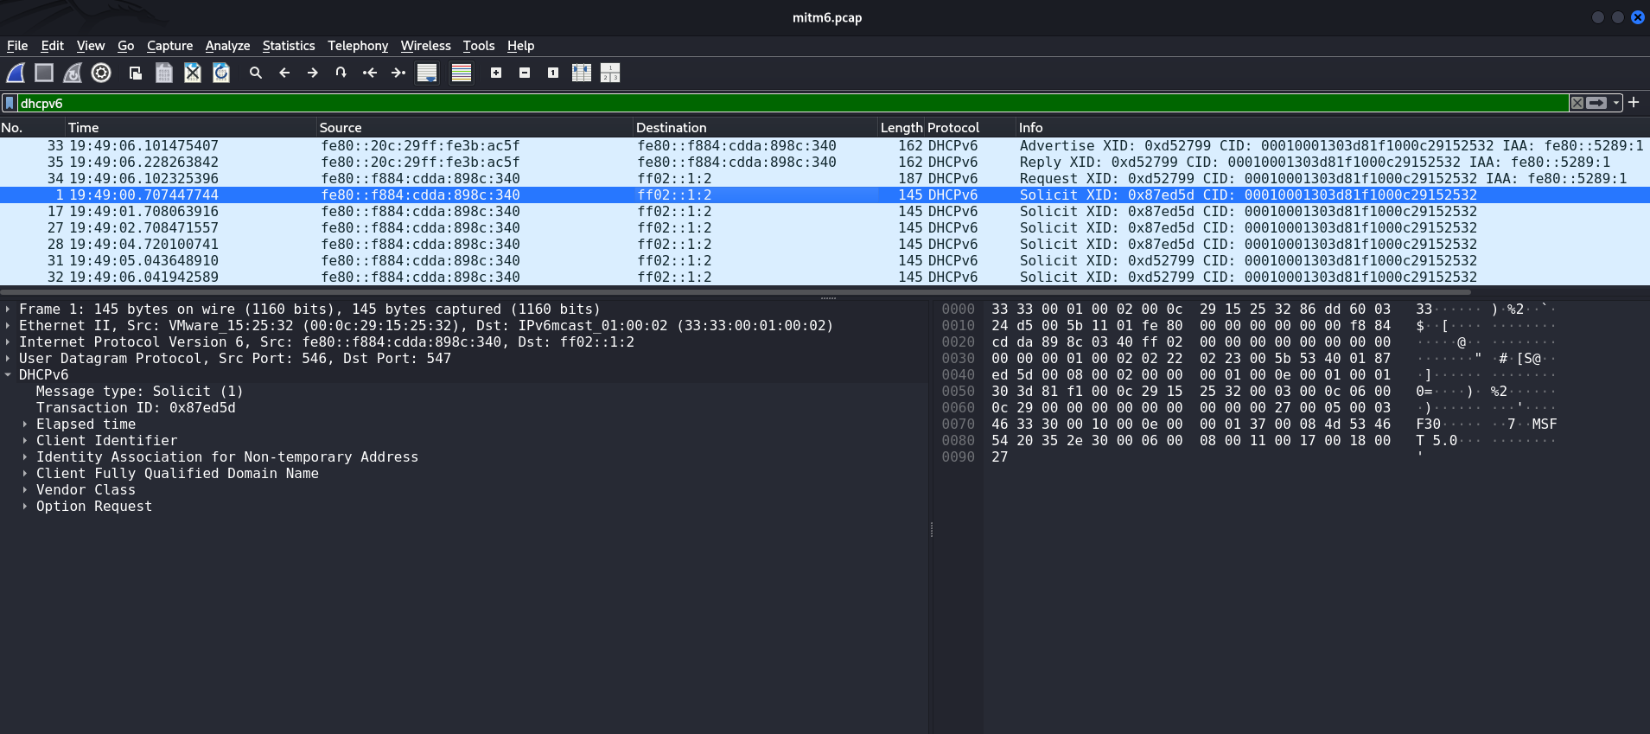
Task: Open capture options gear icon
Action: pos(101,73)
